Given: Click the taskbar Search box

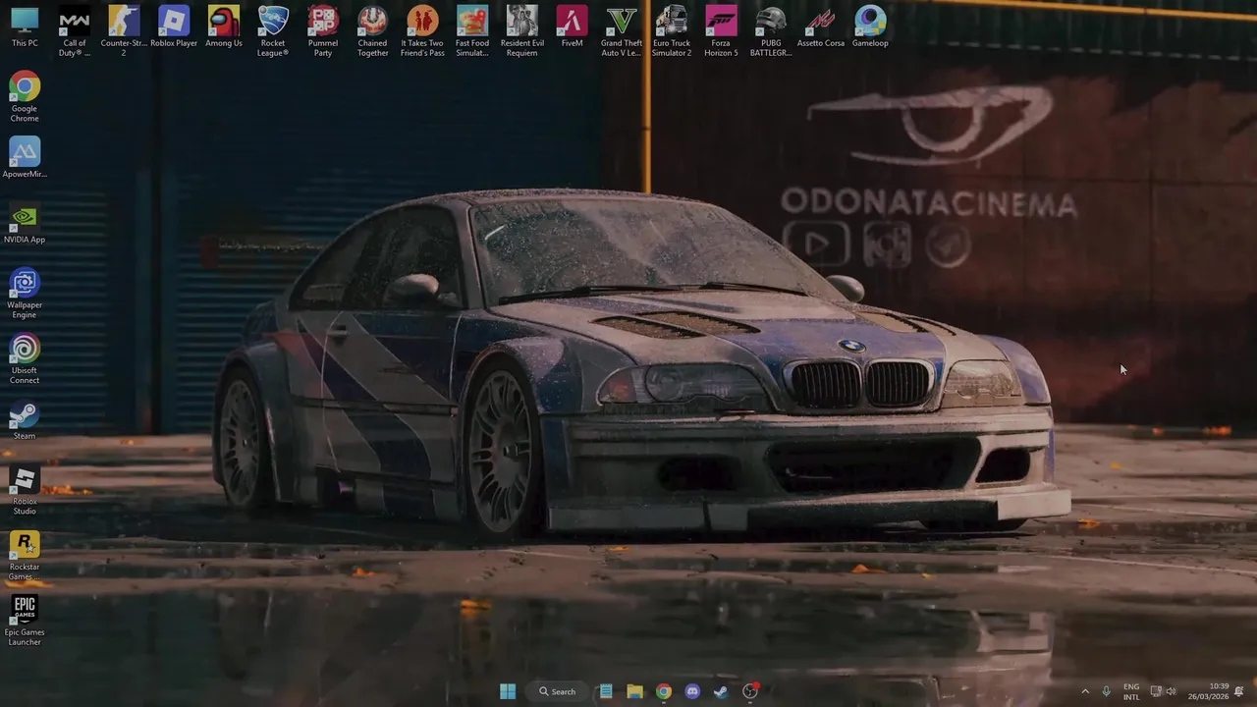Looking at the screenshot, I should click(x=558, y=691).
